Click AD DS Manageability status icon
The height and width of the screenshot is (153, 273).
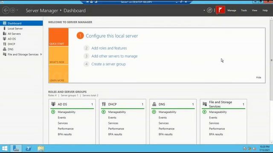(53, 112)
